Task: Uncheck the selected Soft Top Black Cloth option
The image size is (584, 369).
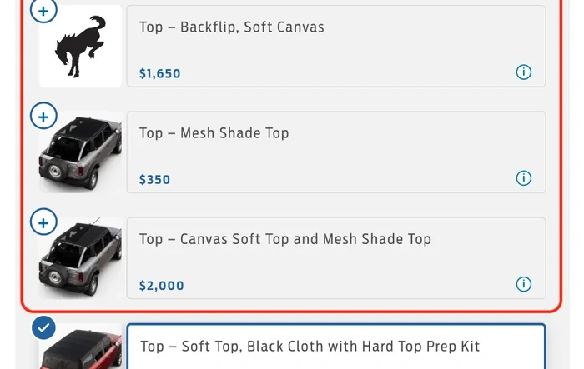Action: coord(43,327)
